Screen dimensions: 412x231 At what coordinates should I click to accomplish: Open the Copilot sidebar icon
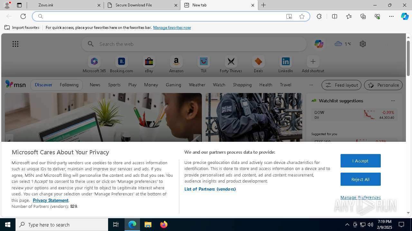pos(405,16)
